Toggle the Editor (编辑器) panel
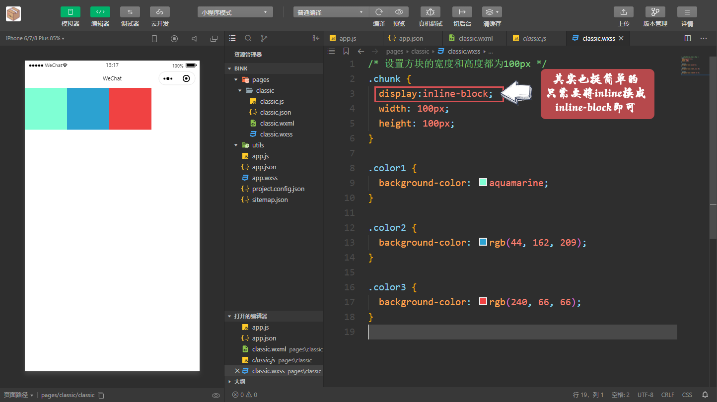717x402 pixels. (100, 12)
